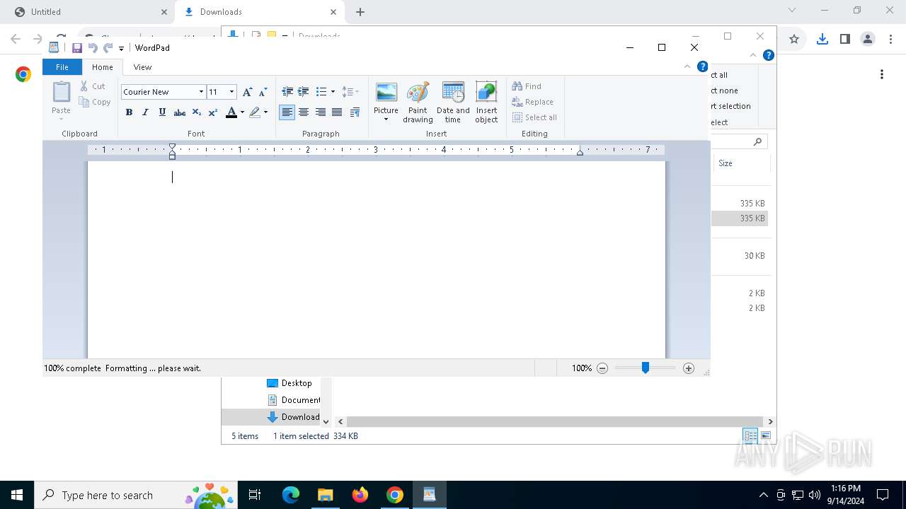Viewport: 906px width, 509px height.
Task: Click the zoom slider handle
Action: 646,368
